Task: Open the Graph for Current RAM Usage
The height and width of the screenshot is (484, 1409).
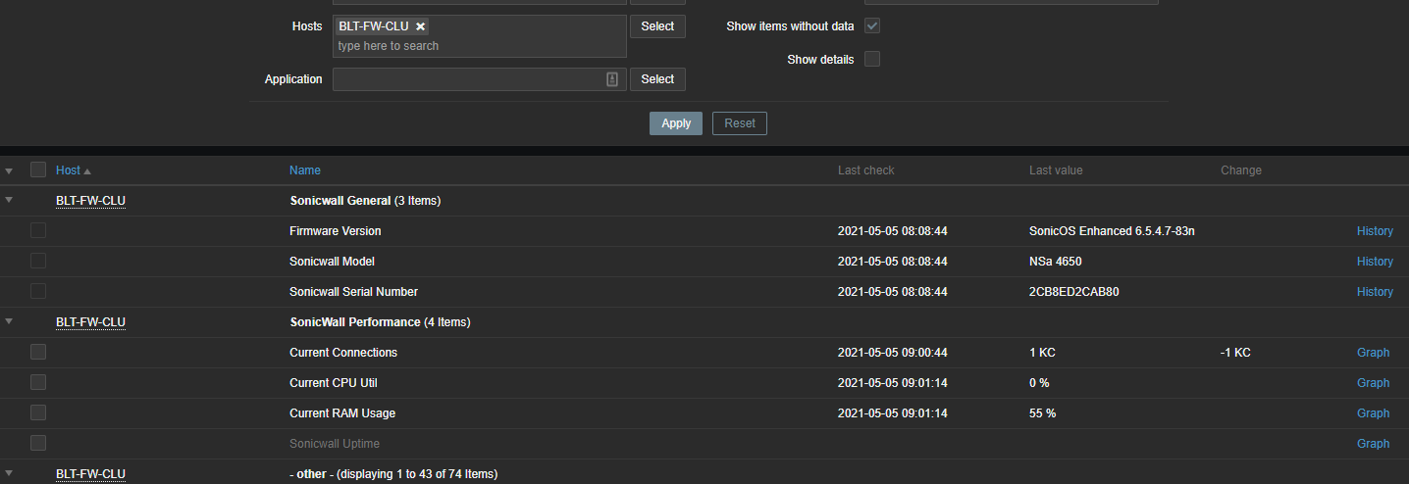Action: (1373, 413)
